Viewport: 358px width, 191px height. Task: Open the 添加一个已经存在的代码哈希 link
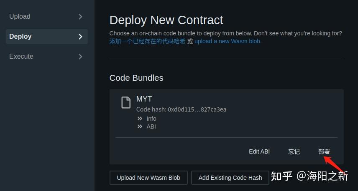pyautogui.click(x=147, y=41)
